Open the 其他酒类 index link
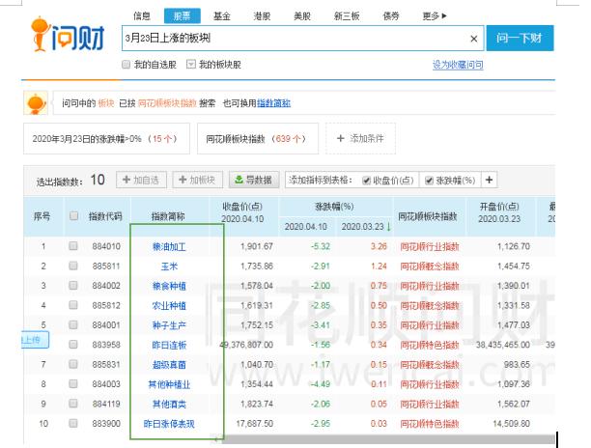The width and height of the screenshot is (591, 448). (169, 404)
